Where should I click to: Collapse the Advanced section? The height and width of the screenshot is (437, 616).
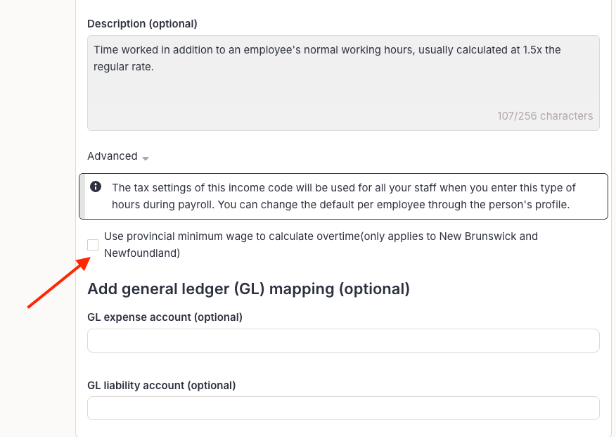point(113,156)
